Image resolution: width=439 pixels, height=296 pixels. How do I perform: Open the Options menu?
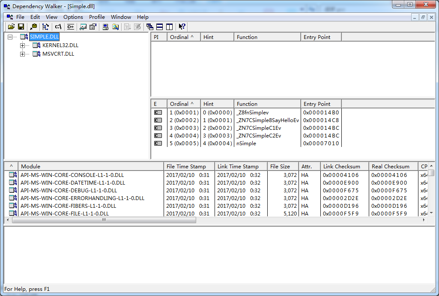pyautogui.click(x=73, y=17)
